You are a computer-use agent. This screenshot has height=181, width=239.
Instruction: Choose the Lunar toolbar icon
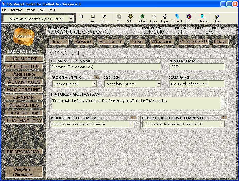tap(153, 18)
